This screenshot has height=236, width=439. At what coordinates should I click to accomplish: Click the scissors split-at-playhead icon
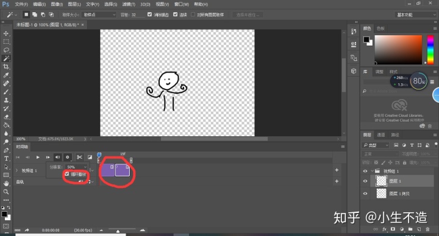pyautogui.click(x=79, y=158)
